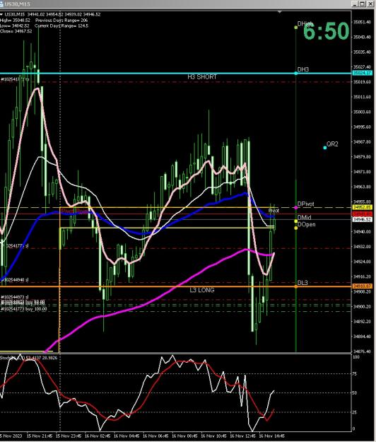The image size is (376, 442).
Task: Select the DOpen yellow dot marker
Action: pos(295,228)
